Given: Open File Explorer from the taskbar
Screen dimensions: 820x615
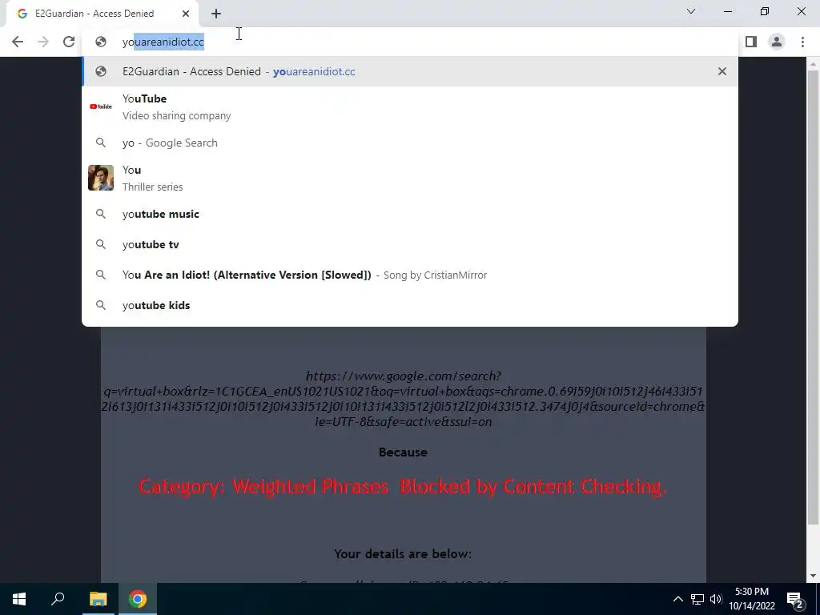Looking at the screenshot, I should (98, 599).
